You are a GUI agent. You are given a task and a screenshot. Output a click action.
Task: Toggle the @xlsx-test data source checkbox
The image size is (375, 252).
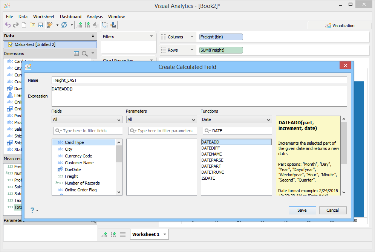(10, 44)
